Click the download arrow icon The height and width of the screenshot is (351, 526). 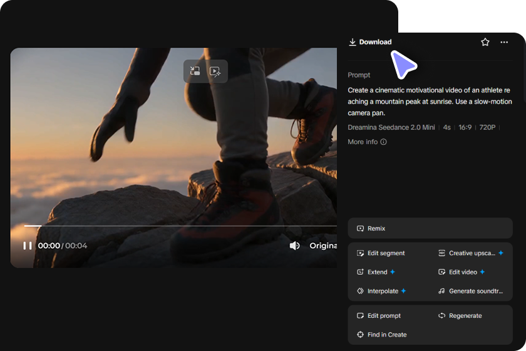pos(352,42)
